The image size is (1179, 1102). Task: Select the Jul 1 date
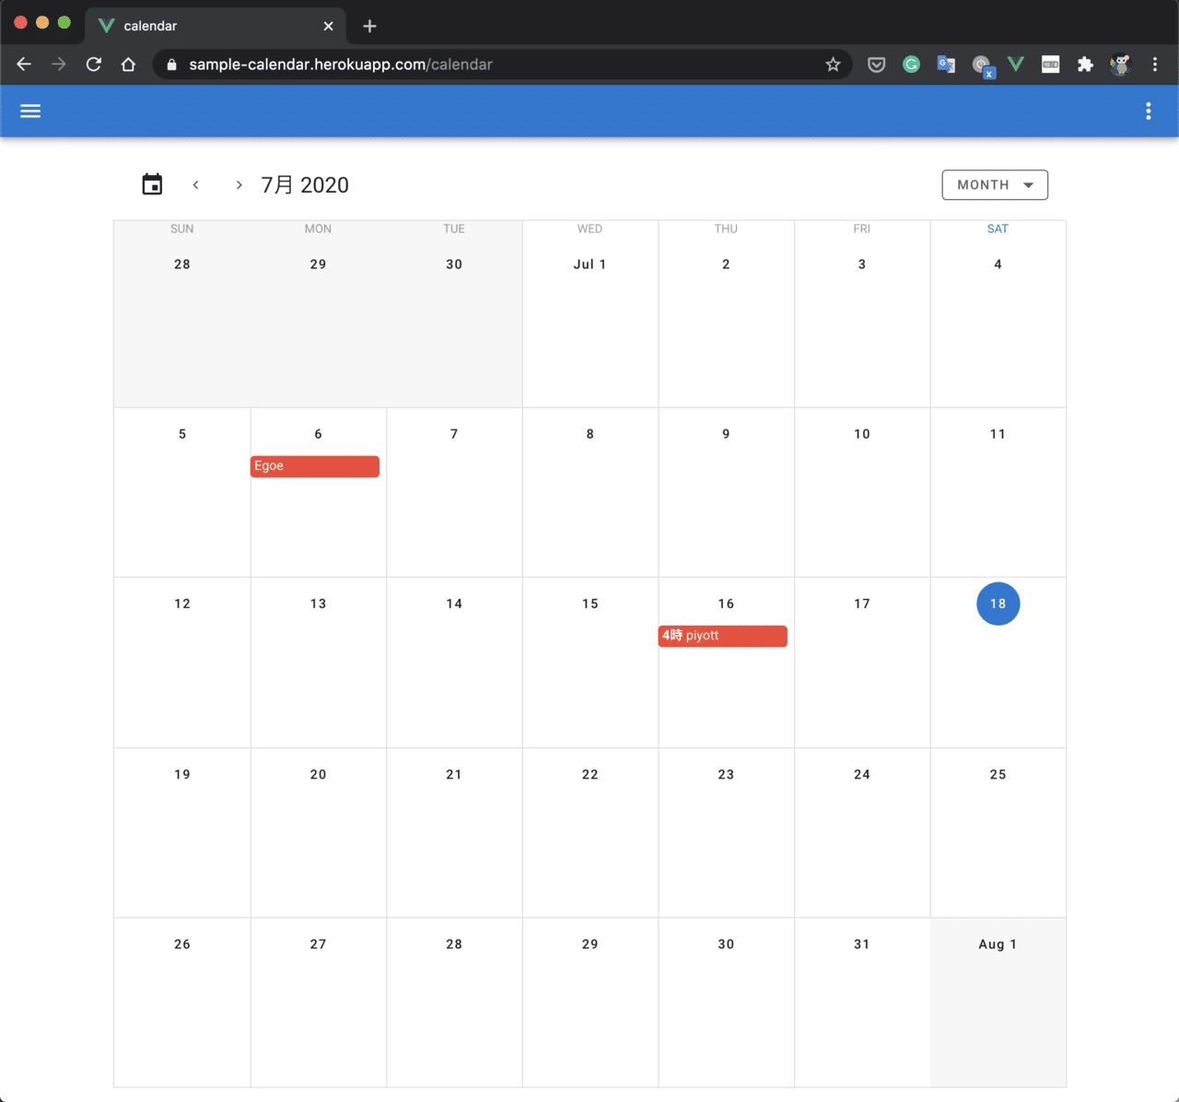[x=589, y=264]
